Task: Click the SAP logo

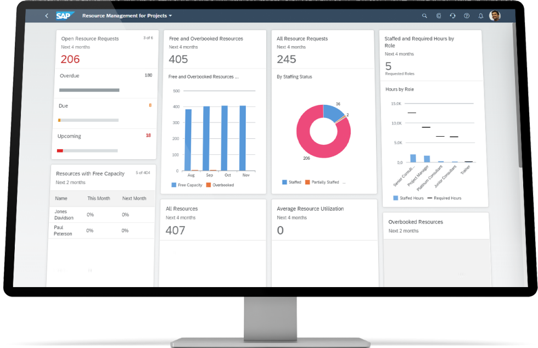Action: tap(64, 16)
